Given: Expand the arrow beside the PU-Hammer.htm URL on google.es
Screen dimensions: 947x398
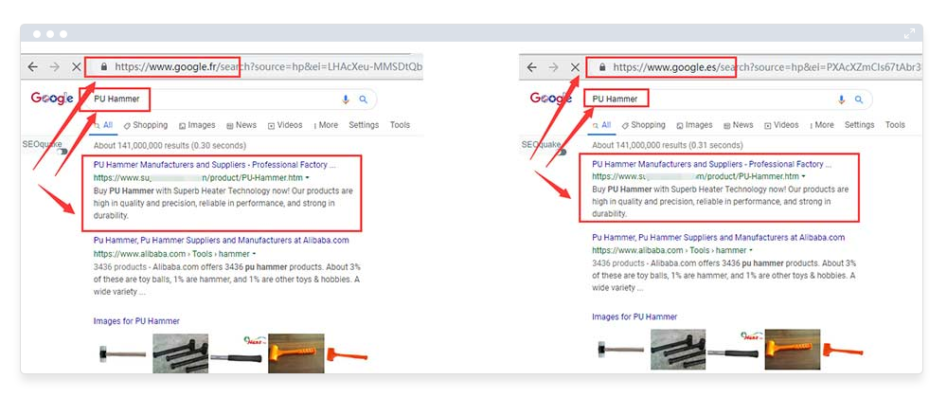Looking at the screenshot, I should click(x=803, y=177).
